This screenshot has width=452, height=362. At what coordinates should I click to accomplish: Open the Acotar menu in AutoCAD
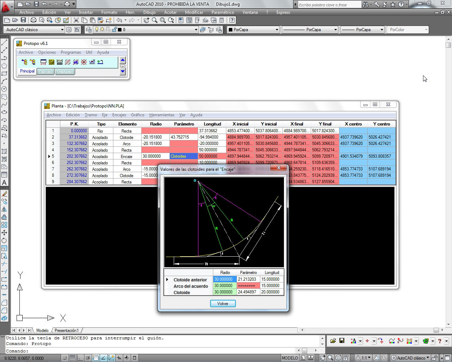point(170,12)
